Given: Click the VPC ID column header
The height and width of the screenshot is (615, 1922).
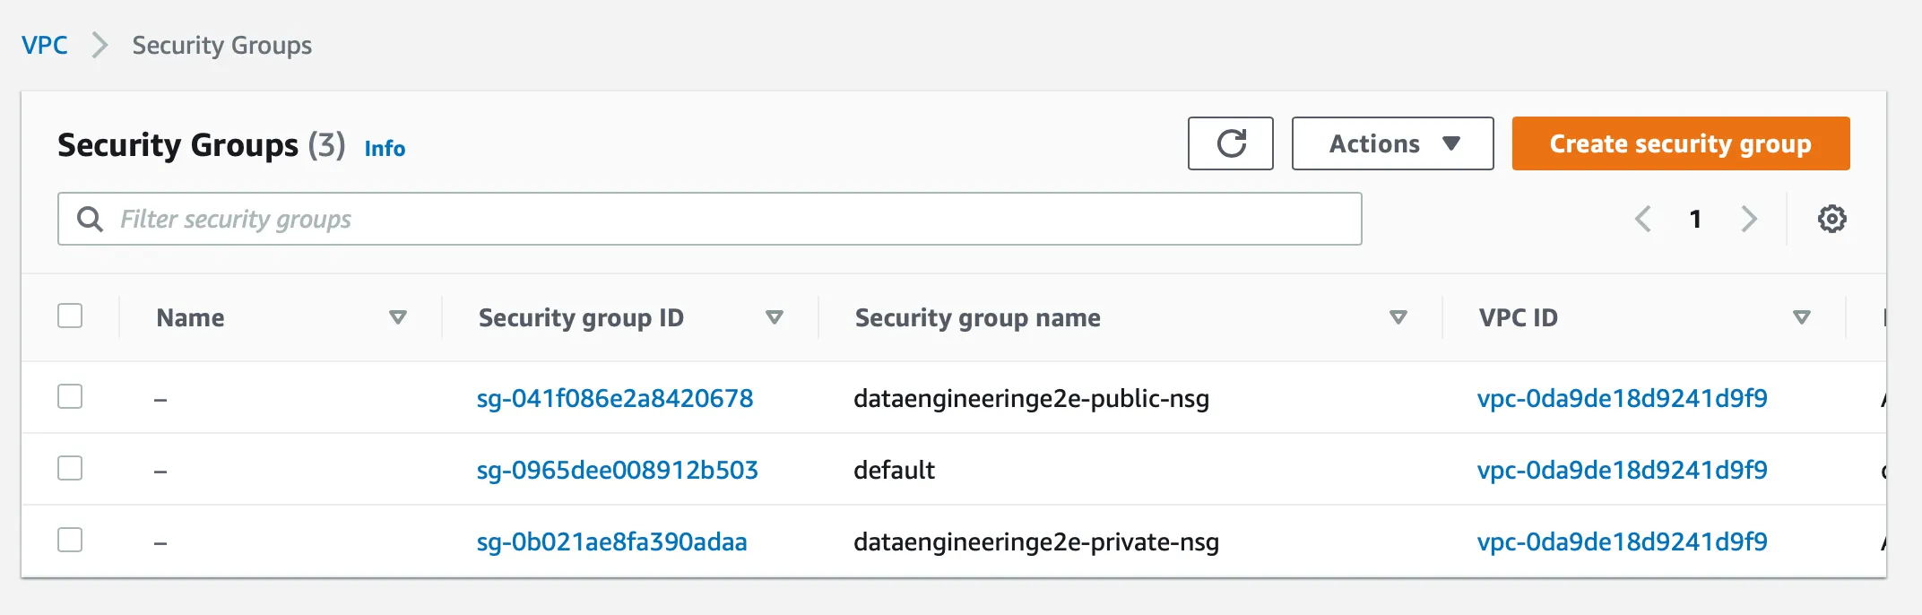Looking at the screenshot, I should (x=1519, y=317).
